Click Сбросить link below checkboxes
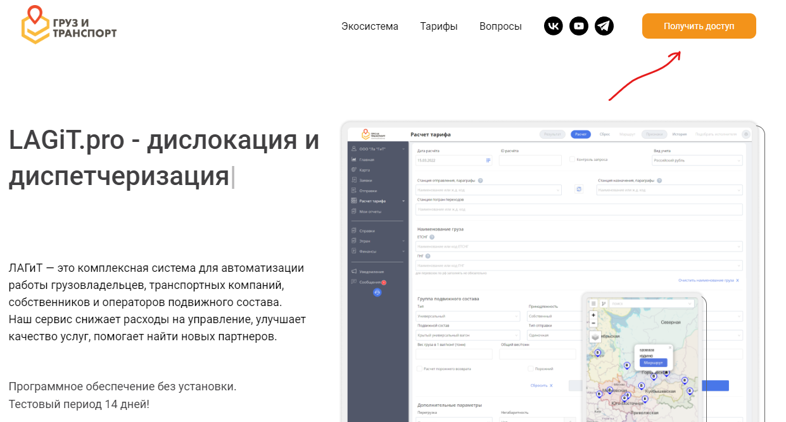This screenshot has height=422, width=786. tap(542, 385)
